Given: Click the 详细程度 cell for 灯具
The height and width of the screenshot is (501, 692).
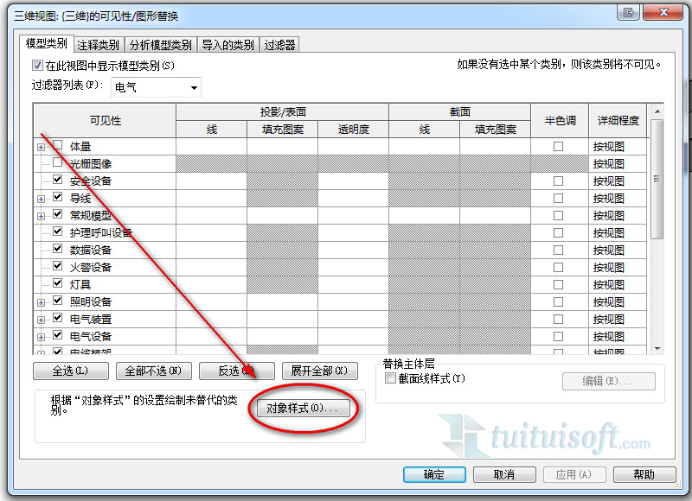Looking at the screenshot, I should click(x=616, y=284).
